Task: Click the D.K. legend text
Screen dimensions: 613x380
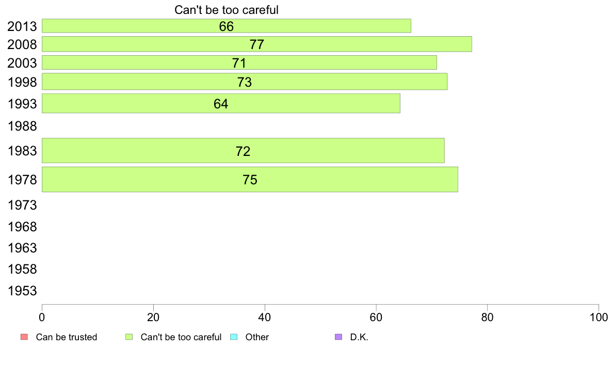Action: (x=359, y=337)
